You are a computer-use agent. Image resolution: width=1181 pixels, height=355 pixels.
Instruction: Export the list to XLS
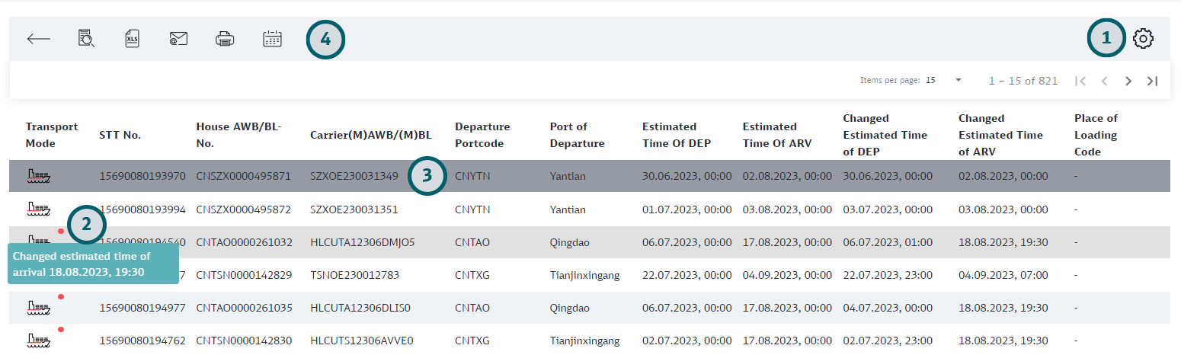(x=133, y=39)
